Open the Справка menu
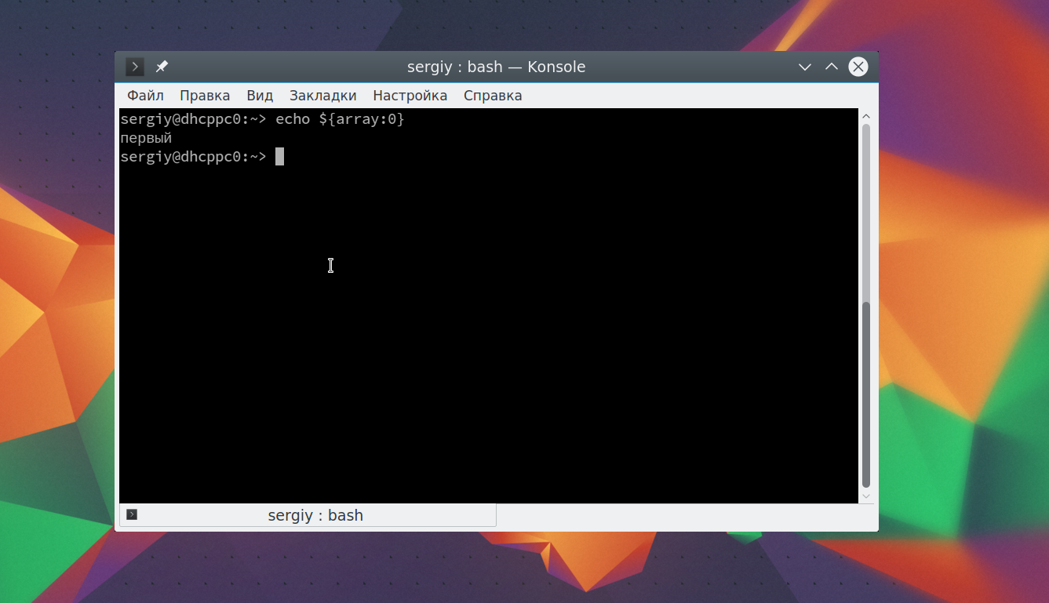Image resolution: width=1049 pixels, height=603 pixels. pyautogui.click(x=493, y=96)
